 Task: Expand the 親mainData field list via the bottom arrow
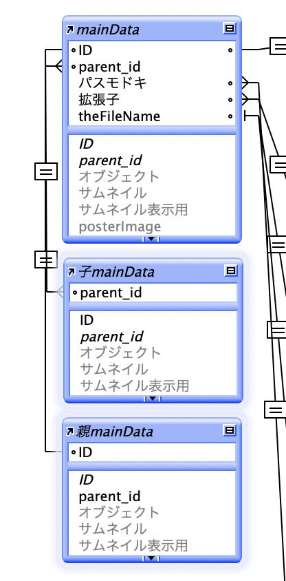151,558
